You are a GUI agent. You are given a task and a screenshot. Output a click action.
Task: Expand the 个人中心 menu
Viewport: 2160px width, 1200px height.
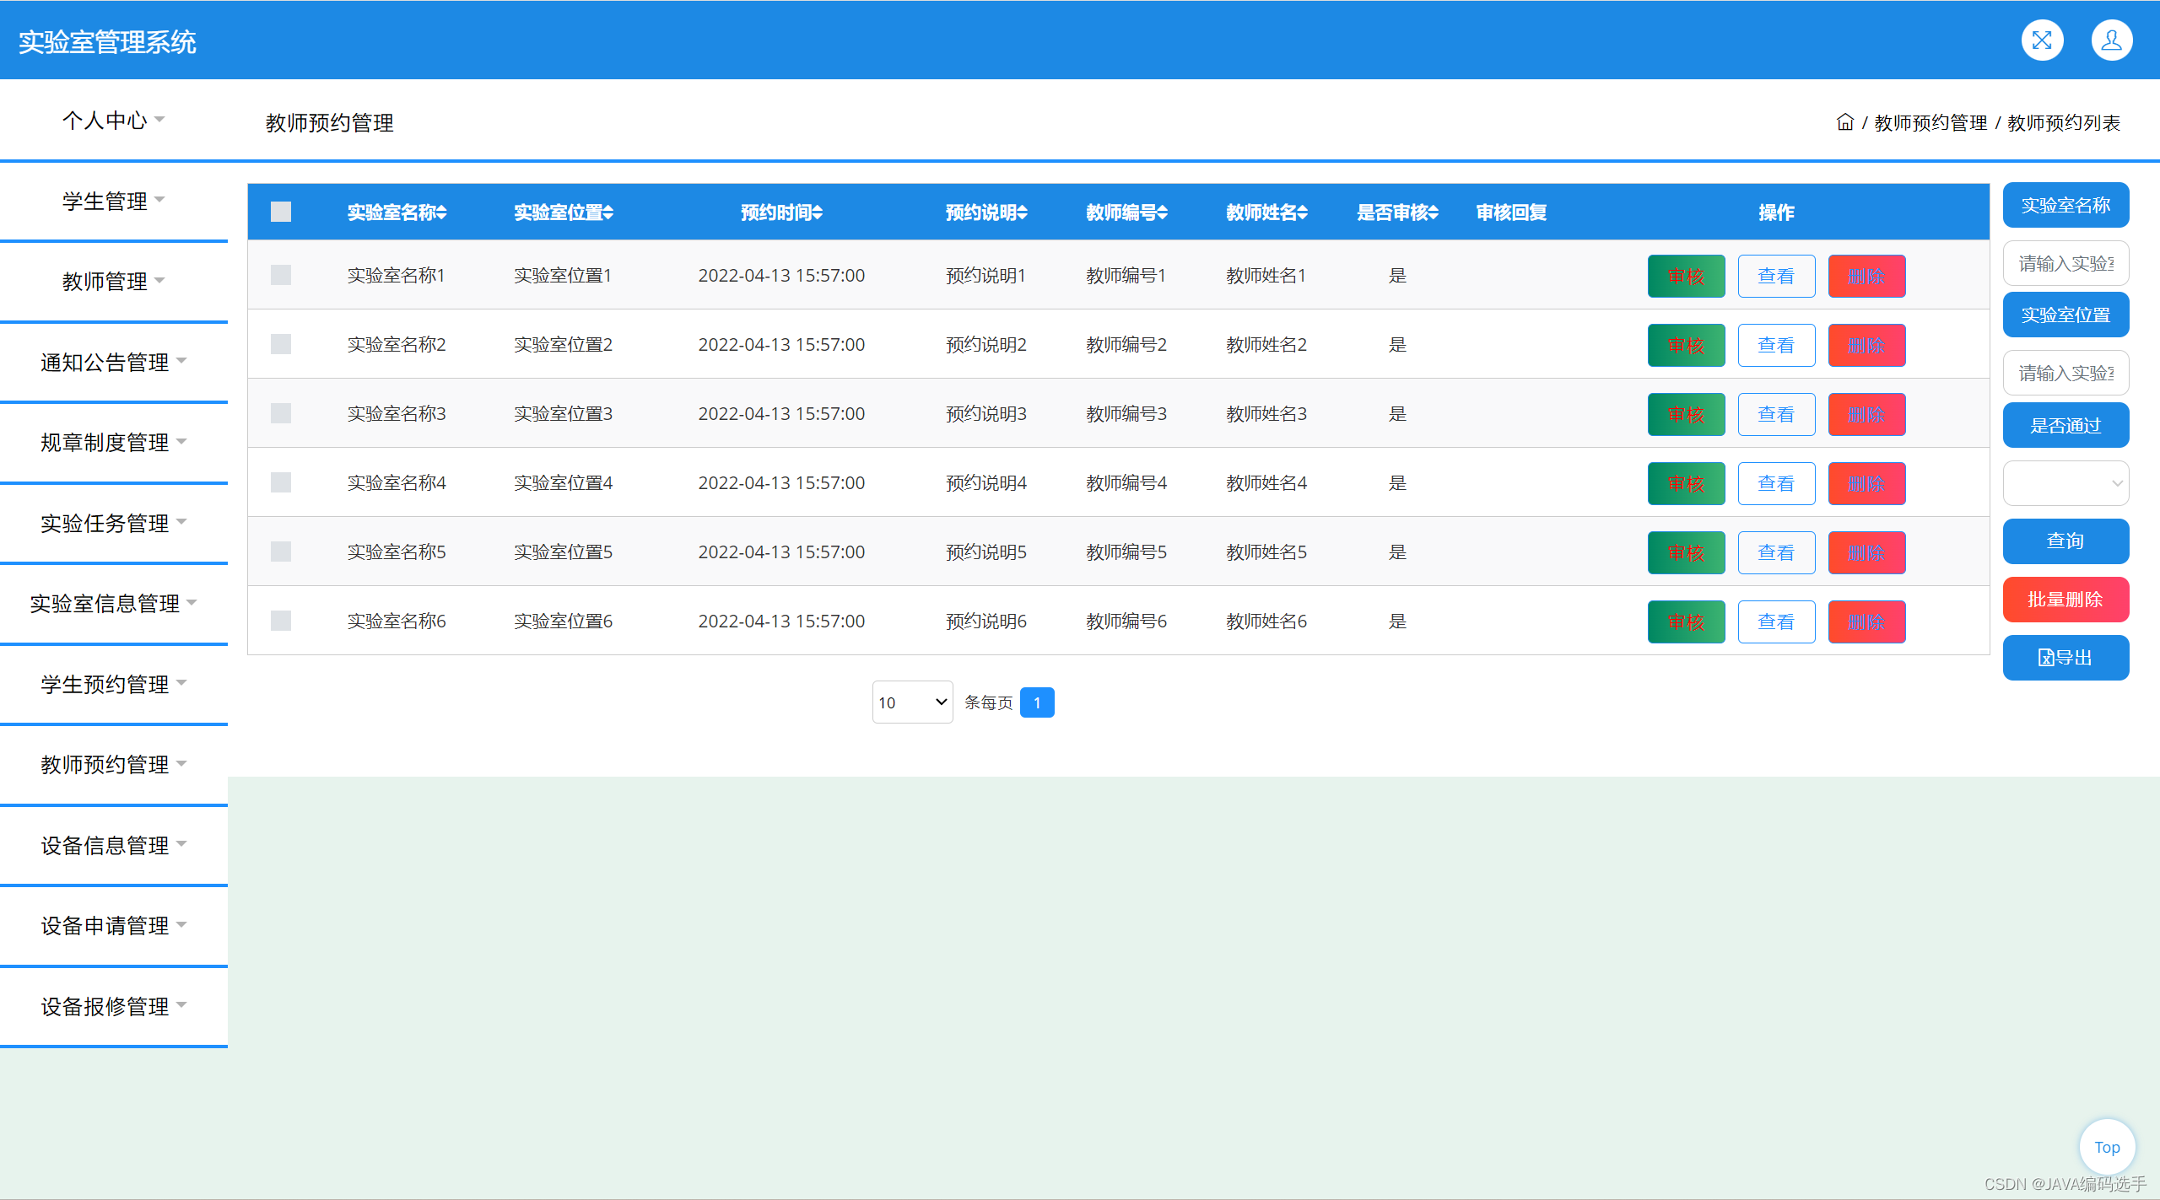coord(113,120)
